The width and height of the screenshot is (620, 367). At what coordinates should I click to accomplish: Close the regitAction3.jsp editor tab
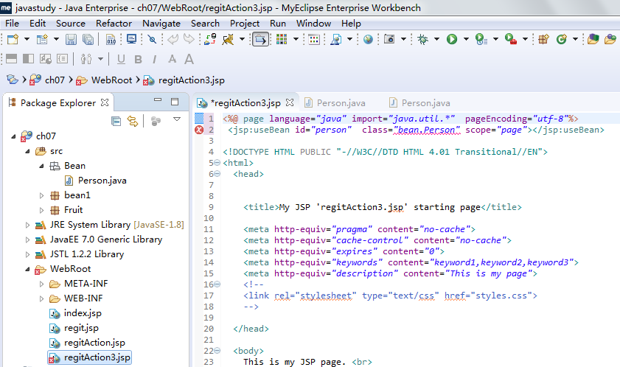[x=290, y=103]
